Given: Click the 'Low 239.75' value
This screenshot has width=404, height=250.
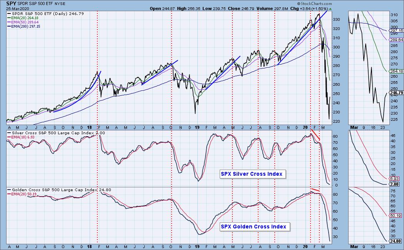Looking at the screenshot, I should [214, 8].
